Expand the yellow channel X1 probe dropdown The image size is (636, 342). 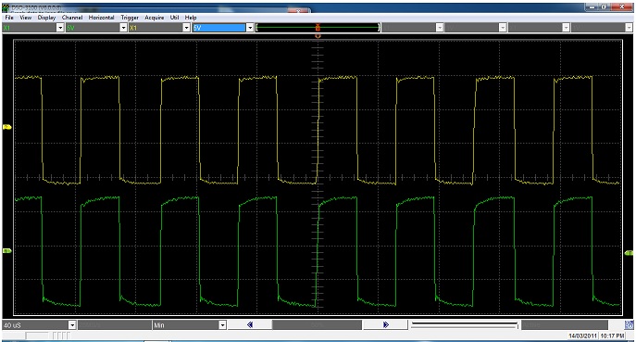tap(186, 28)
